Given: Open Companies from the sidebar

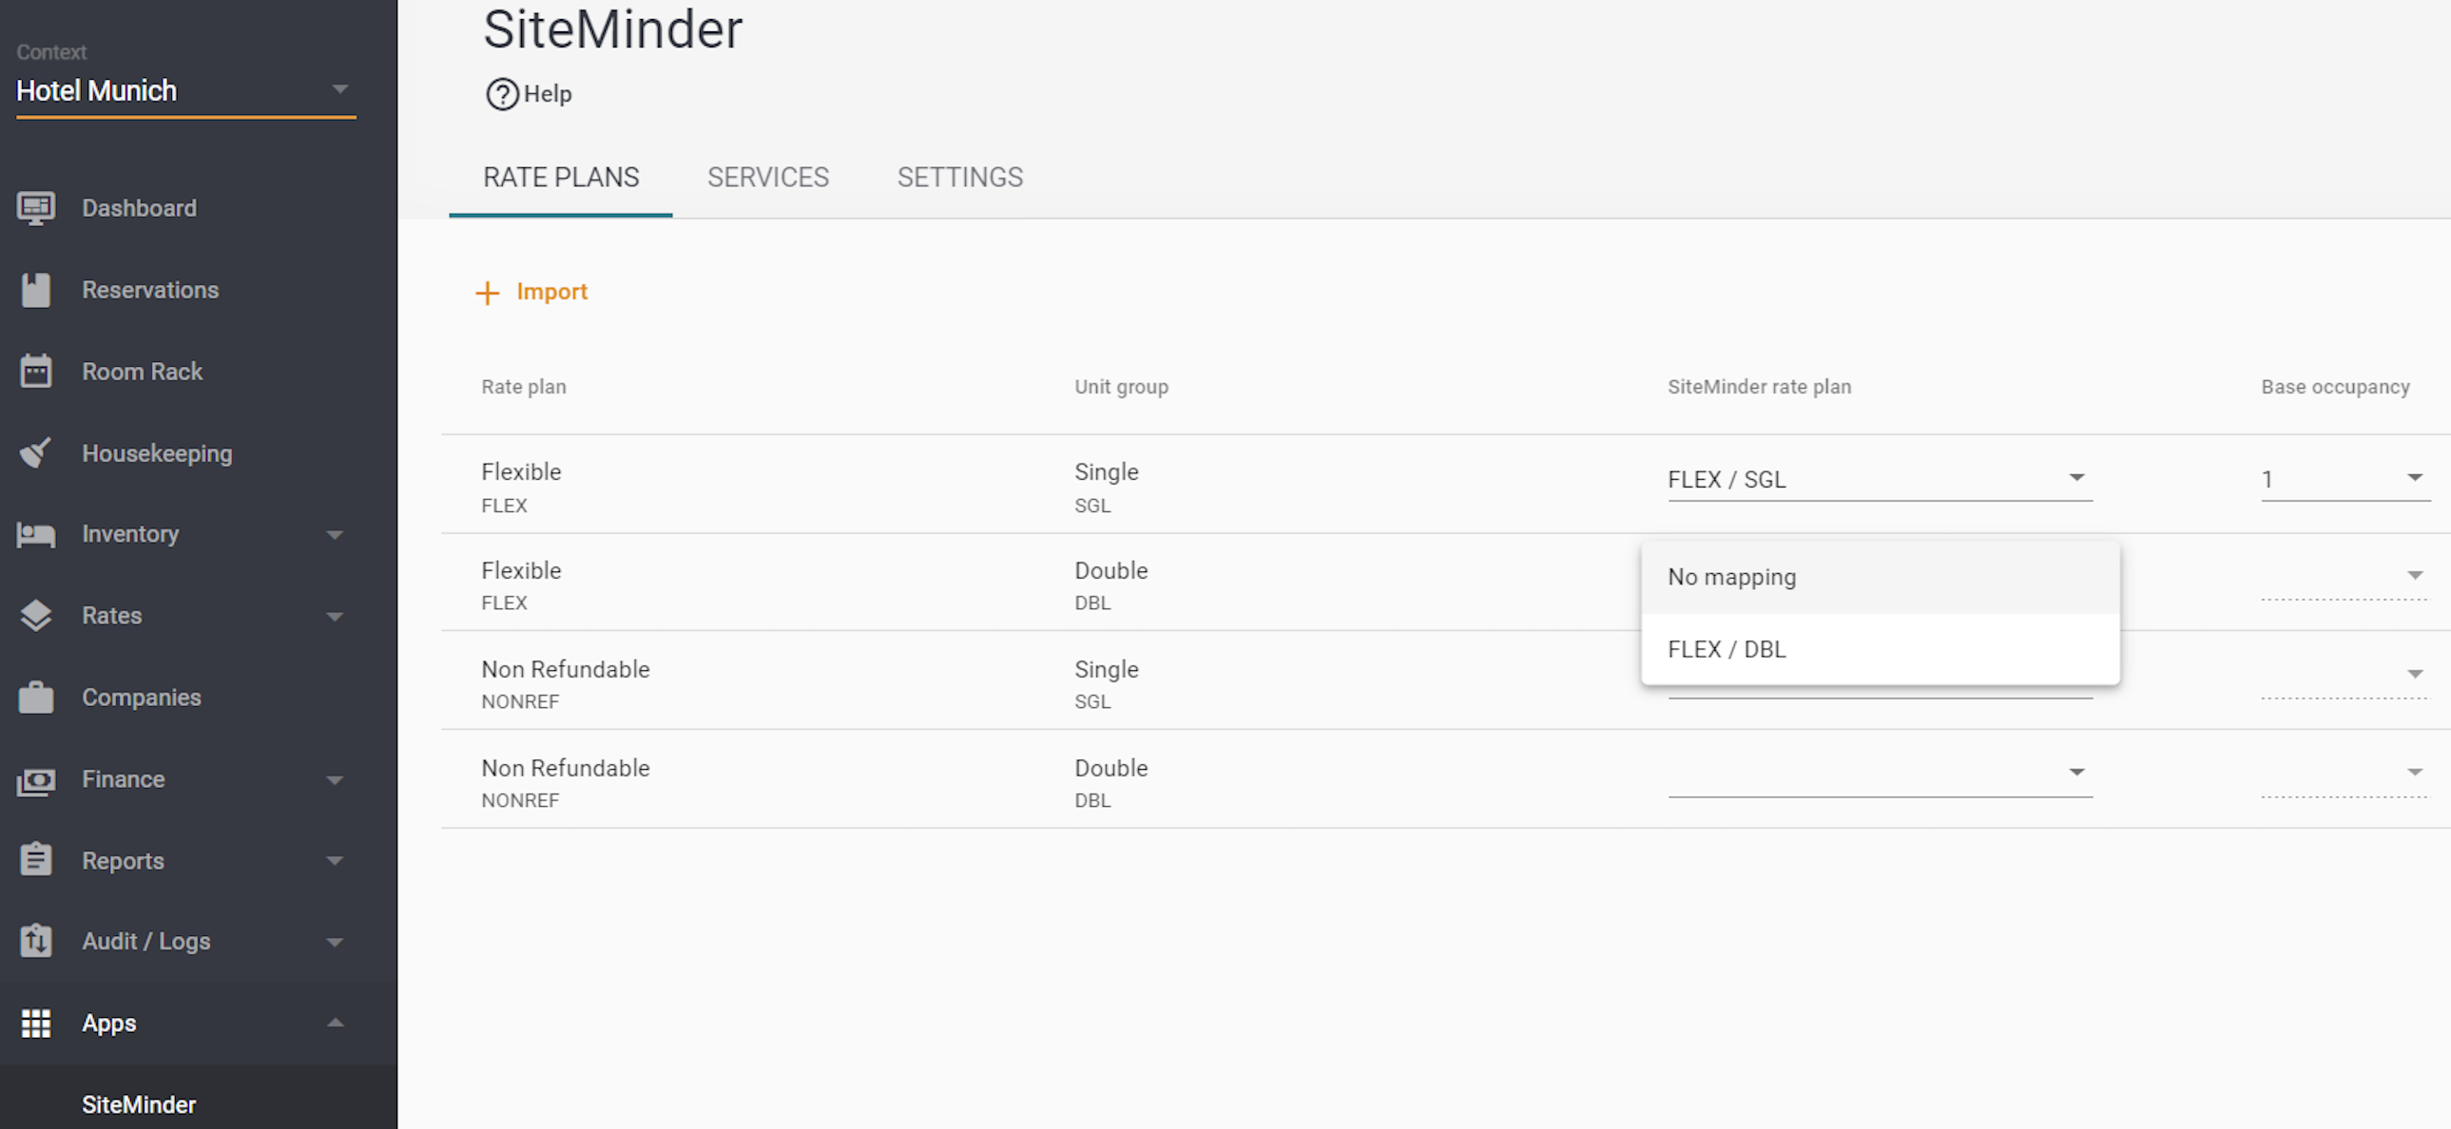Looking at the screenshot, I should (142, 698).
